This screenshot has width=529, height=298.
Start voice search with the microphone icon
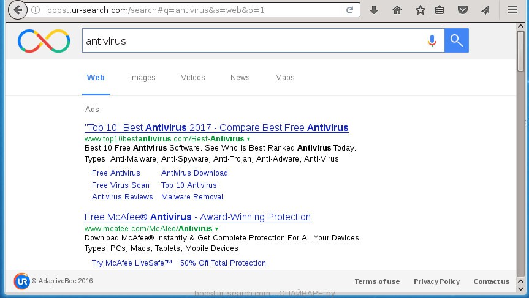click(x=432, y=41)
